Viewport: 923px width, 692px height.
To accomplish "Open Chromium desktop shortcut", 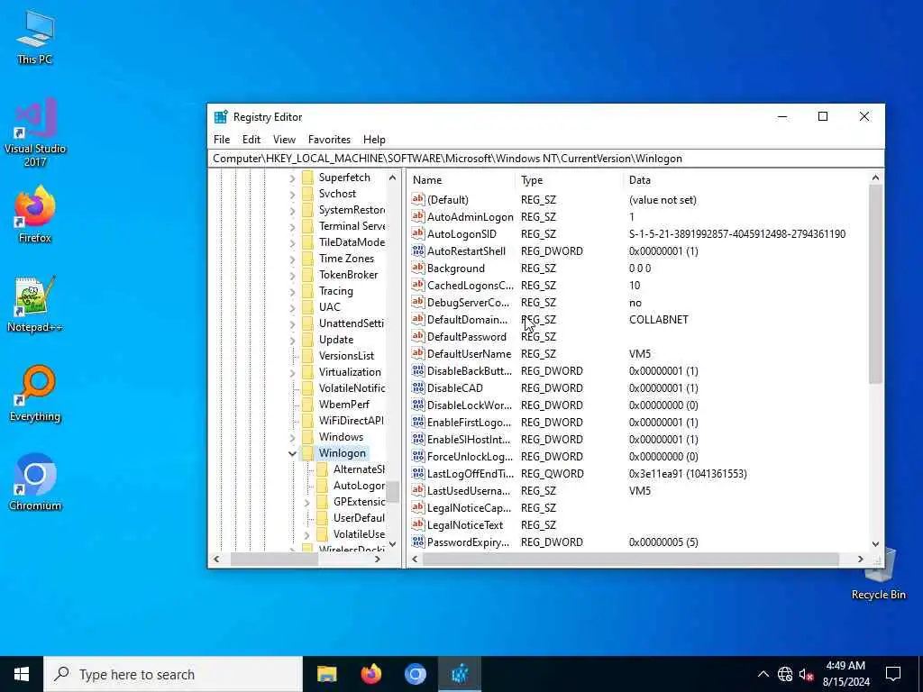I will [x=35, y=481].
